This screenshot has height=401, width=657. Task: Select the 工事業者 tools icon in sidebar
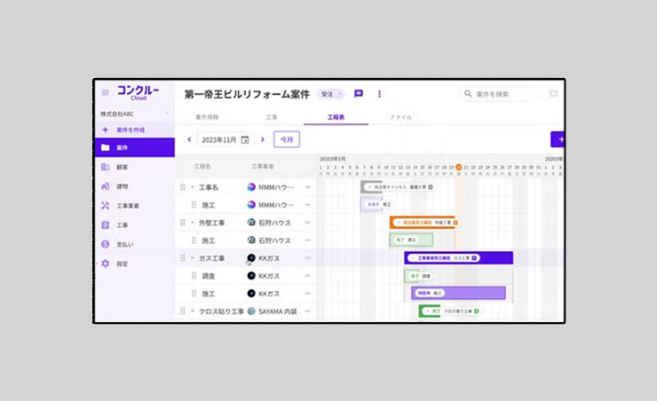tap(106, 206)
